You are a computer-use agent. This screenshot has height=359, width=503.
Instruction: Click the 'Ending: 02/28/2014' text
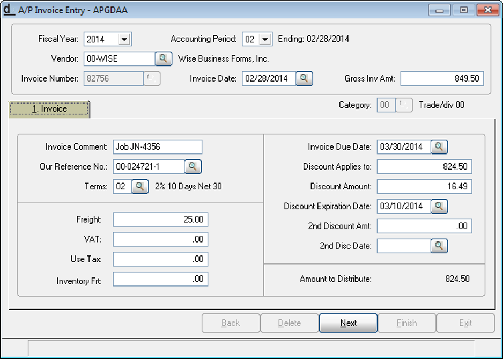[313, 39]
